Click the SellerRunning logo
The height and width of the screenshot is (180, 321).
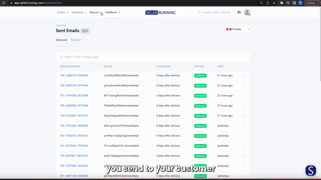[160, 12]
